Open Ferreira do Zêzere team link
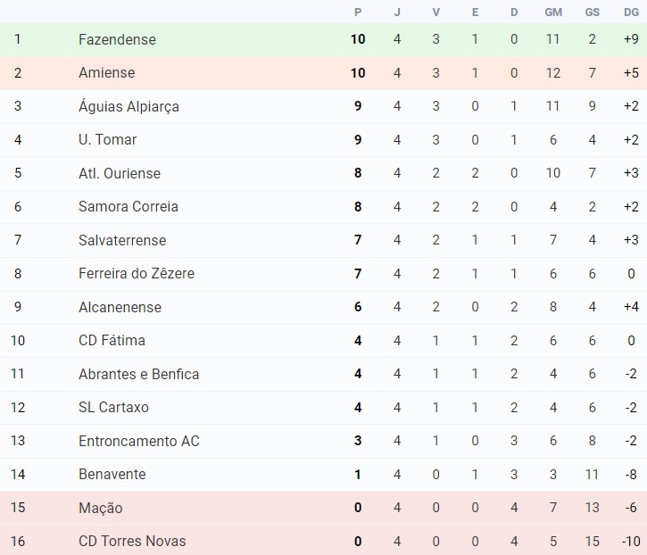 click(137, 273)
